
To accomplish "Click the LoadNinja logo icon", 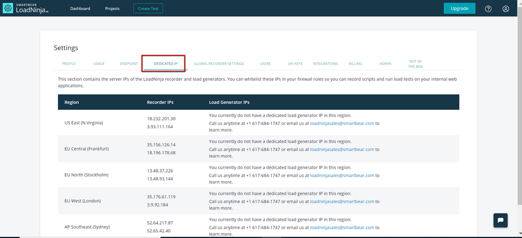I will point(8,8).
